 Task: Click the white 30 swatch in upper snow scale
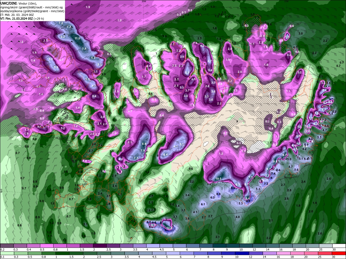[x=339, y=246]
